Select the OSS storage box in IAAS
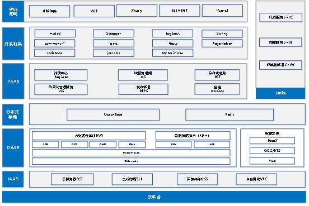The height and width of the screenshot is (206, 309). [197, 179]
